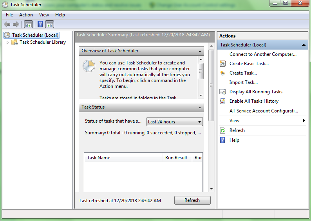Select Task Scheduler (Local) in tree
The width and height of the screenshot is (311, 221).
[x=35, y=35]
